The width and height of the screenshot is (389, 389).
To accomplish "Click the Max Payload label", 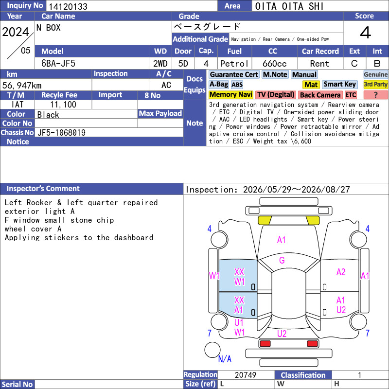I will pos(160,114).
